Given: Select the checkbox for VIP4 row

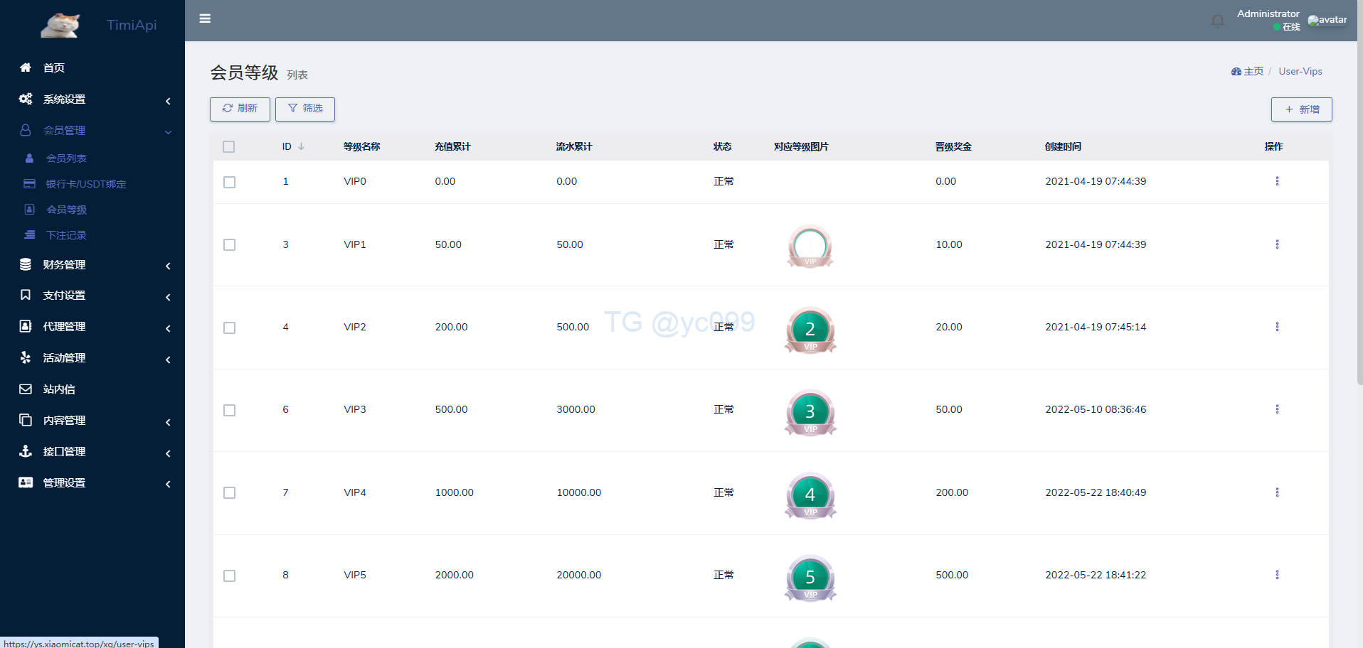Looking at the screenshot, I should tap(229, 493).
